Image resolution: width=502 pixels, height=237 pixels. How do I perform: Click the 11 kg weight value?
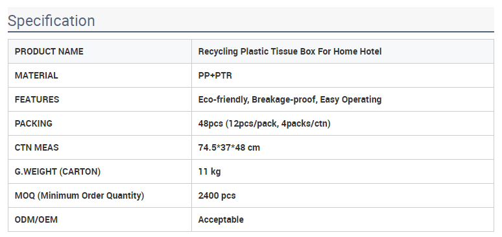tap(209, 171)
